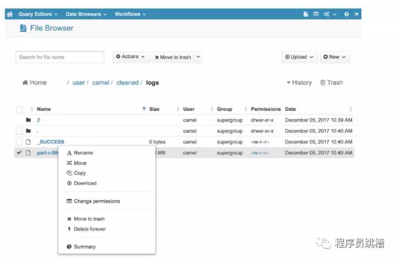Open the part-r-00 file link
409x259 pixels.
tap(47, 153)
